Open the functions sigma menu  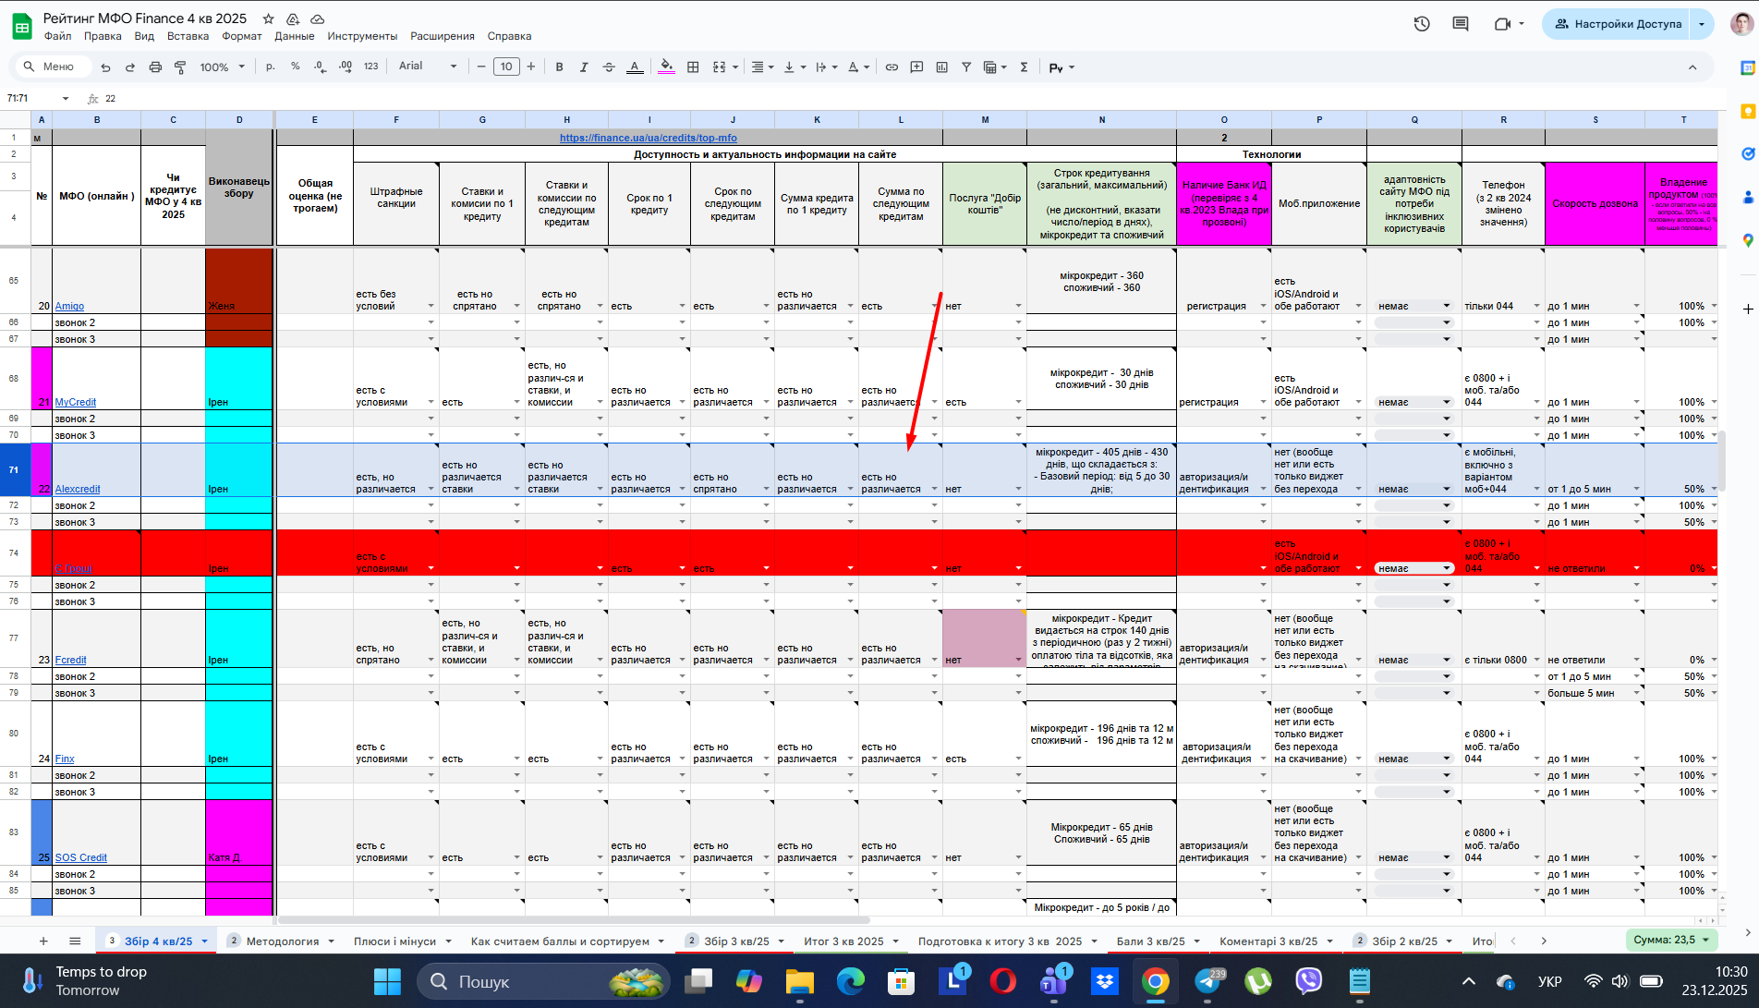1024,67
